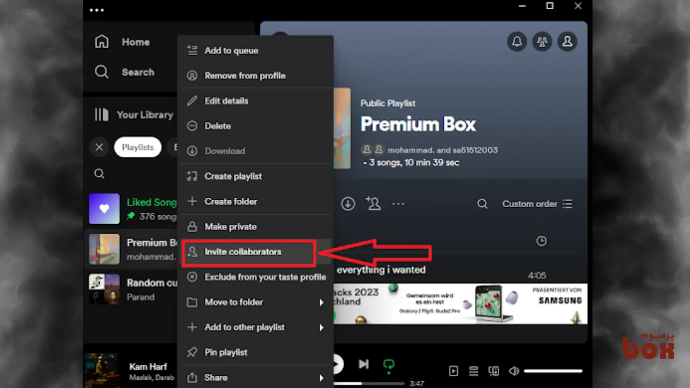This screenshot has width=690, height=388.
Task: Click the duration clock column header
Action: coord(541,241)
